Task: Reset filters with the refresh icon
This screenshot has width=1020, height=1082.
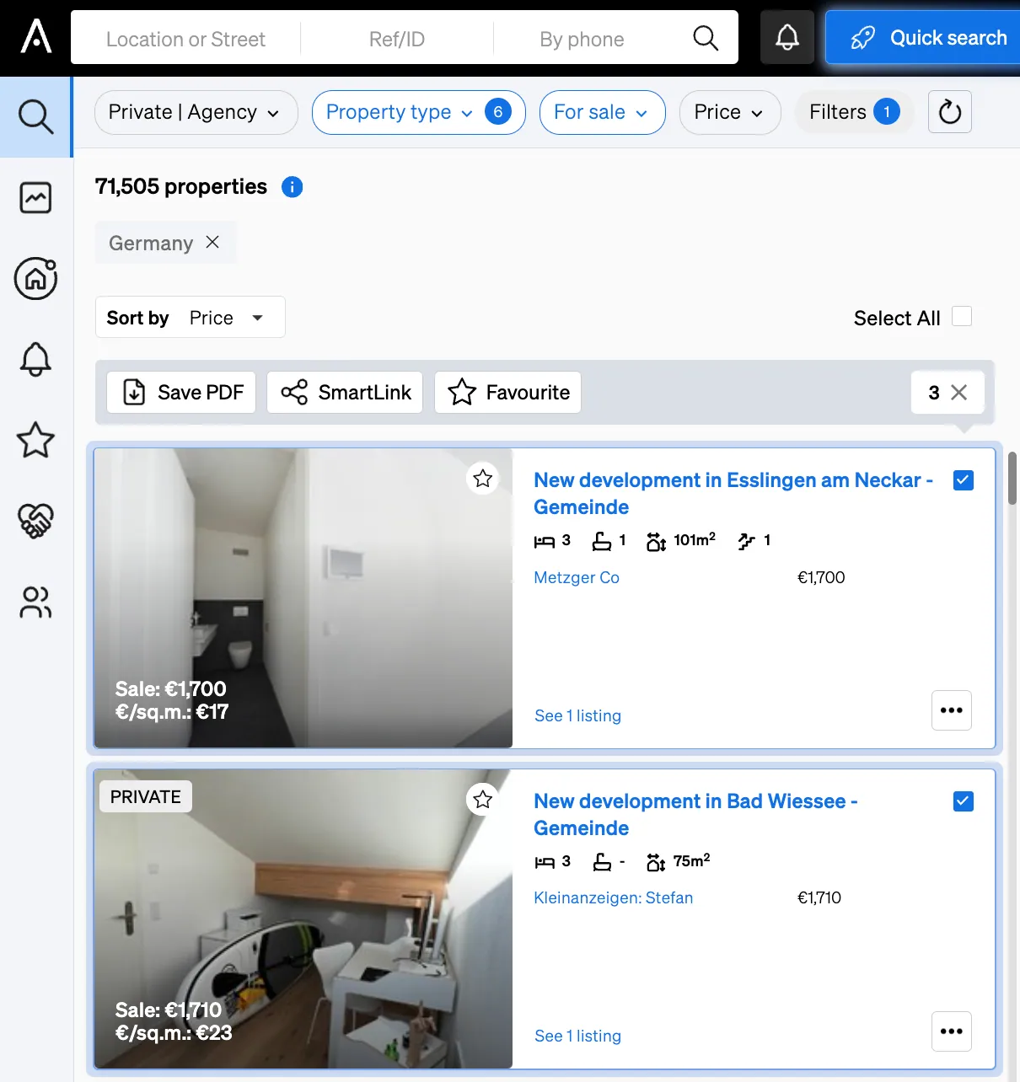Action: 950,112
